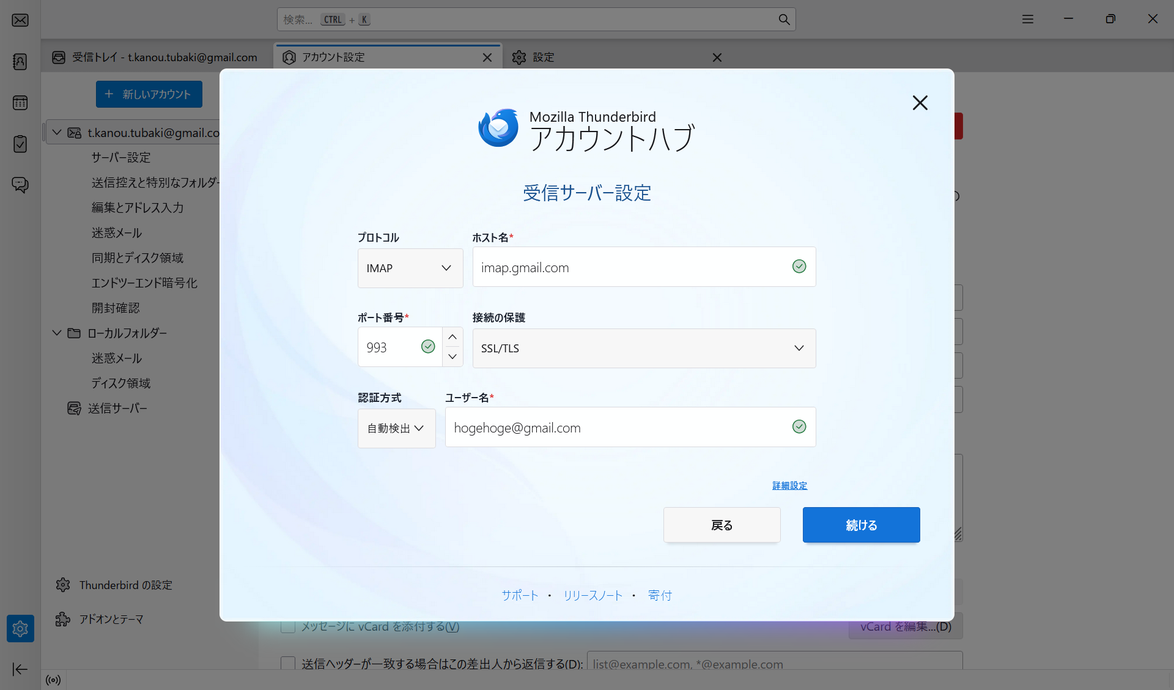The image size is (1174, 690).
Task: Click the collapse spaces toolbar arrow icon
Action: (20, 669)
